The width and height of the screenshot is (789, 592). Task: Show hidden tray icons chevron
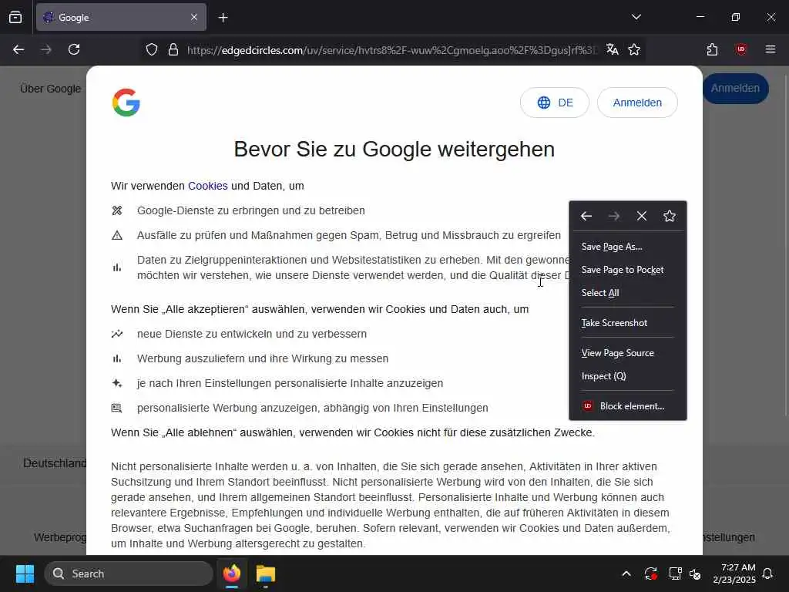[x=626, y=573]
